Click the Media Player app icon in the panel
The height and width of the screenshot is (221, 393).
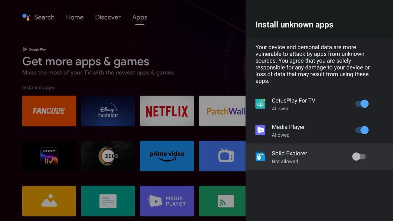260,130
